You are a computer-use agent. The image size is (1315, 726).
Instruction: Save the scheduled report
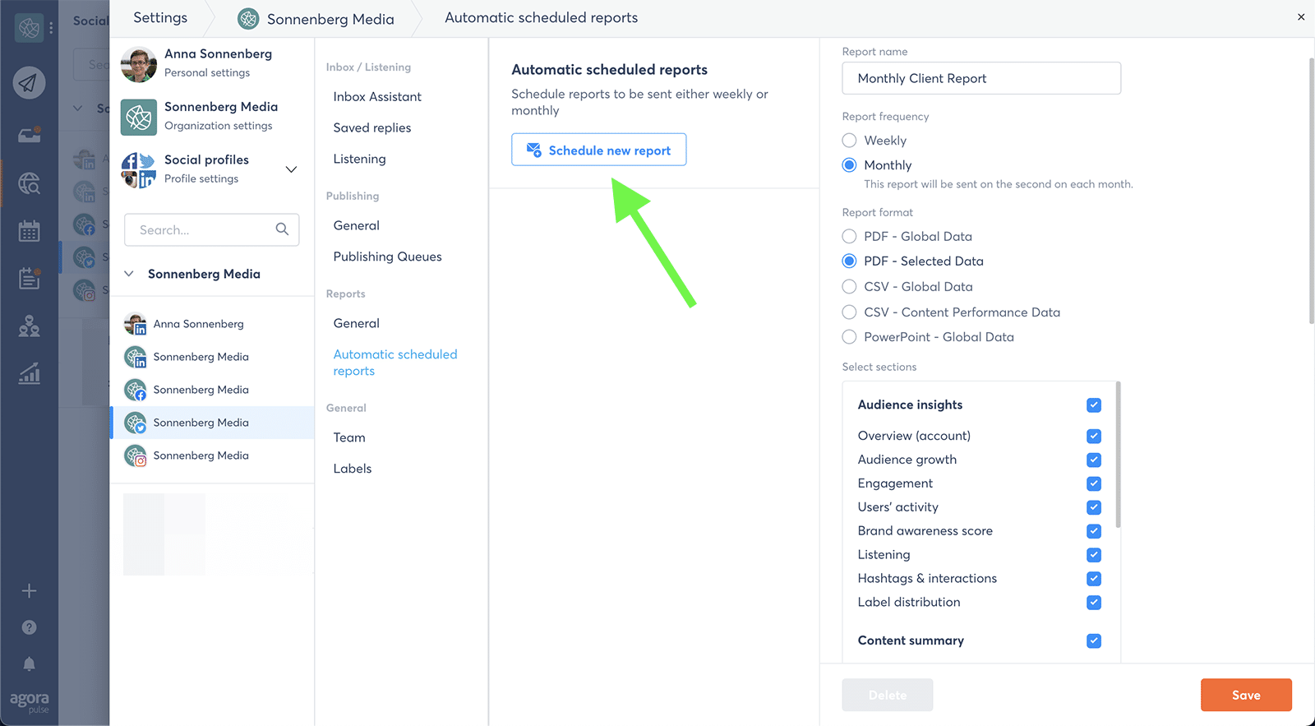[x=1246, y=695]
